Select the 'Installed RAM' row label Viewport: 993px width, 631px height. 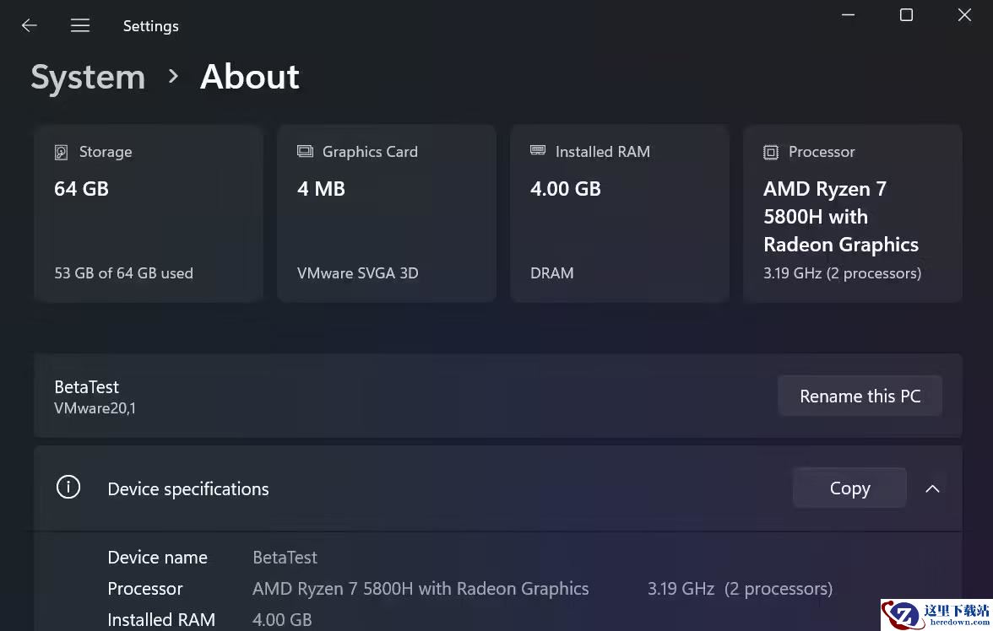click(x=161, y=619)
